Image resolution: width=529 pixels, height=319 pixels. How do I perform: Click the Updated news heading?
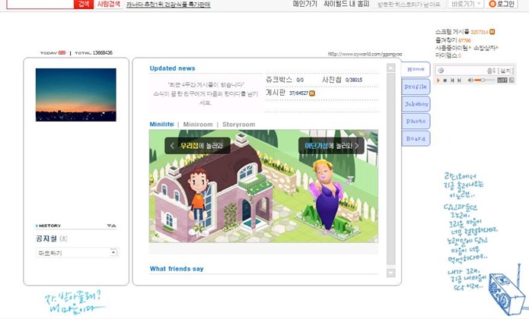click(172, 68)
